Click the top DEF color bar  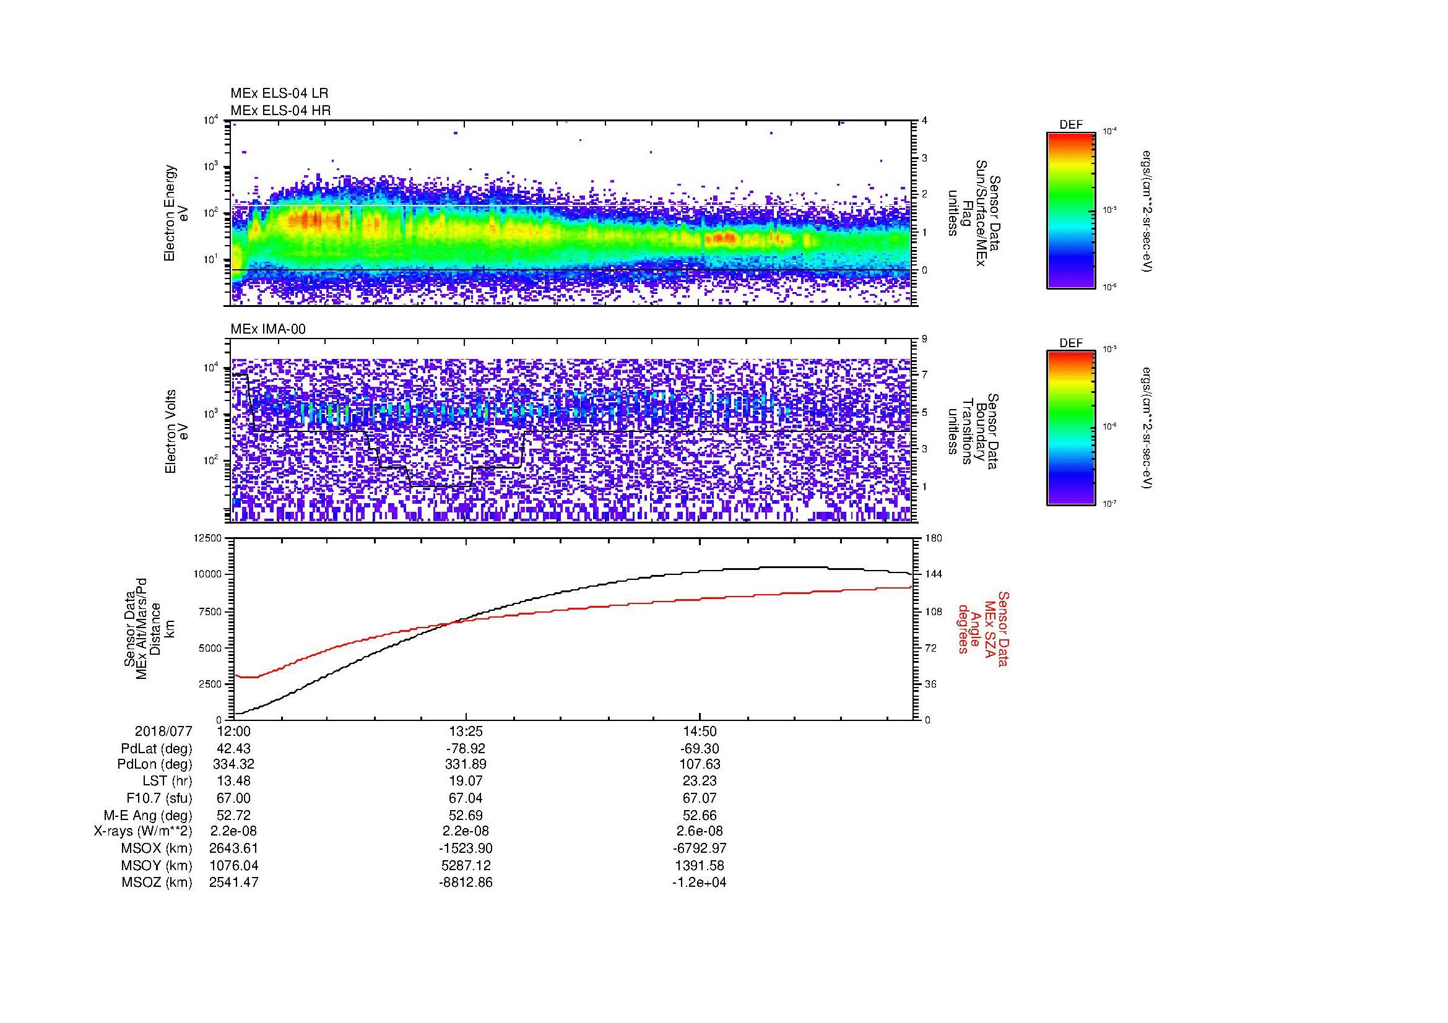pyautogui.click(x=1071, y=210)
